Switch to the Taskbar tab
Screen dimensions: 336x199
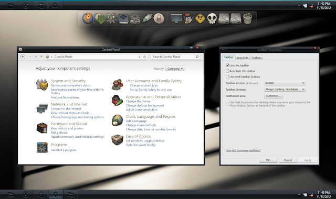(228, 58)
